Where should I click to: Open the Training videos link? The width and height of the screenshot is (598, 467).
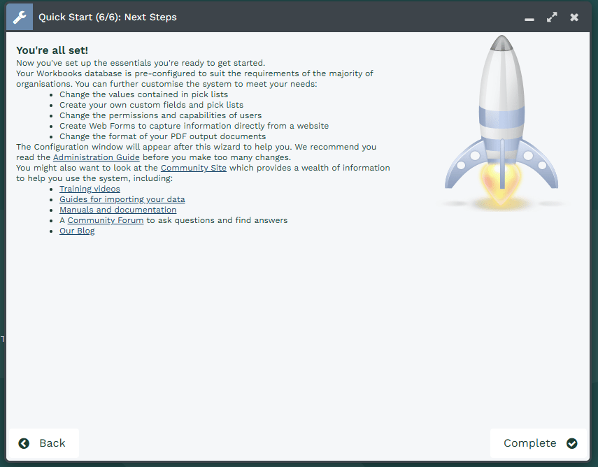tap(90, 189)
